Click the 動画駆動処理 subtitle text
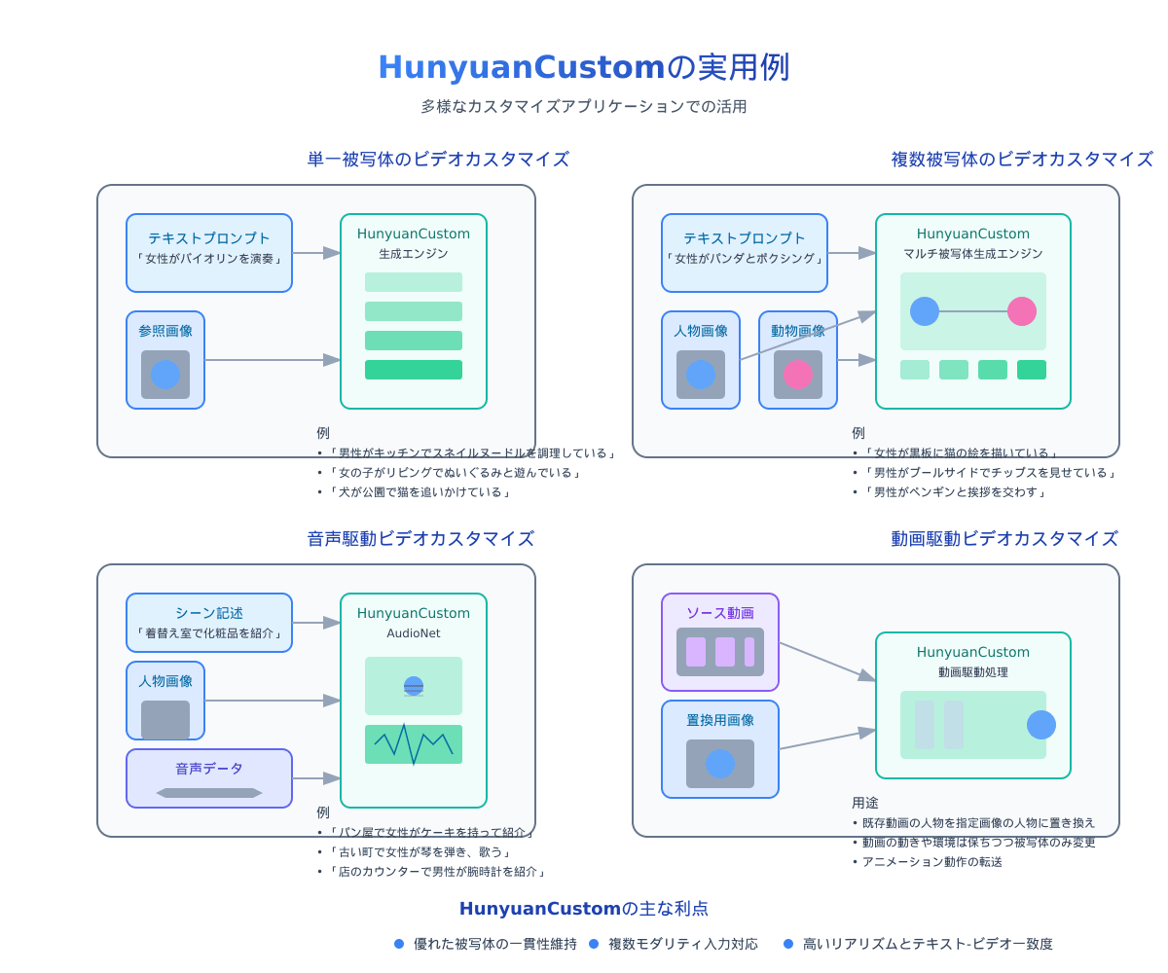 coord(973,672)
